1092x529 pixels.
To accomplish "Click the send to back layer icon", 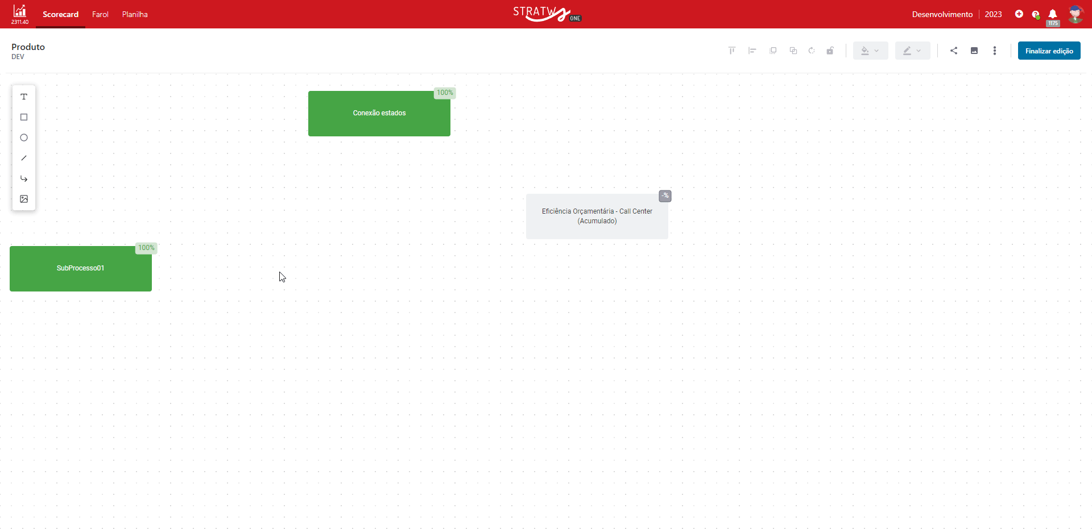I will [793, 51].
